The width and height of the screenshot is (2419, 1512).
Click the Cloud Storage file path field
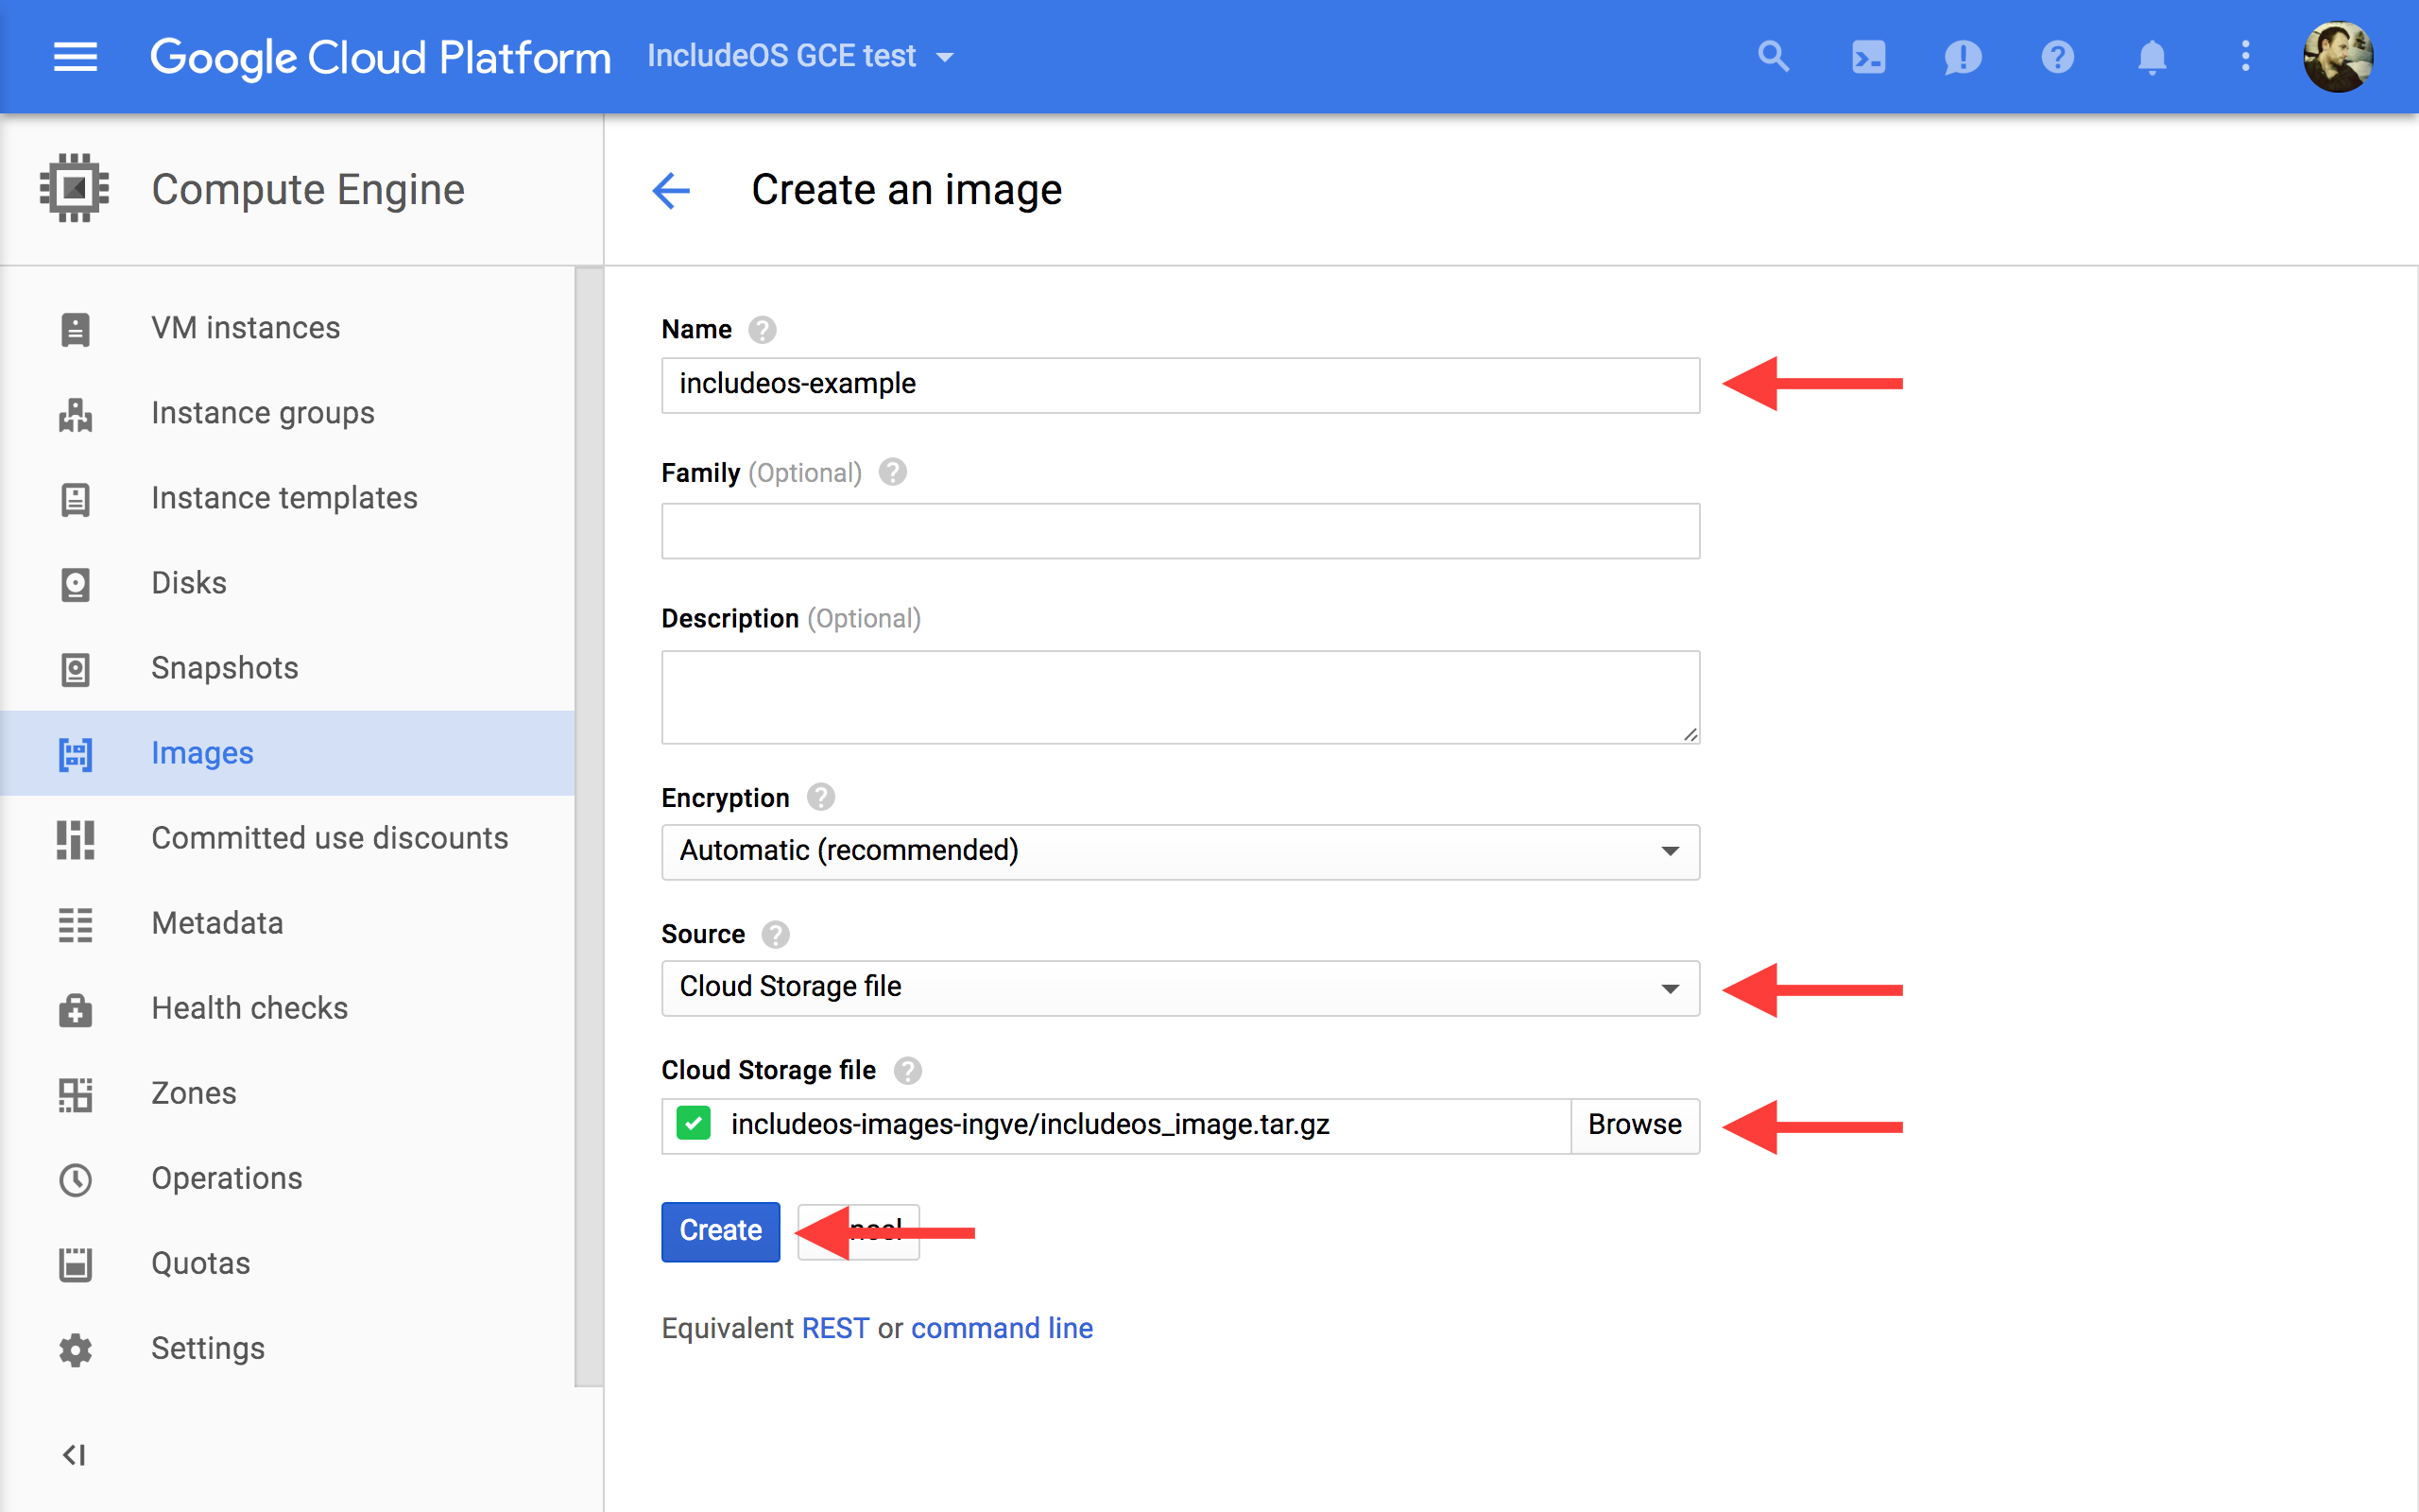click(1116, 1125)
